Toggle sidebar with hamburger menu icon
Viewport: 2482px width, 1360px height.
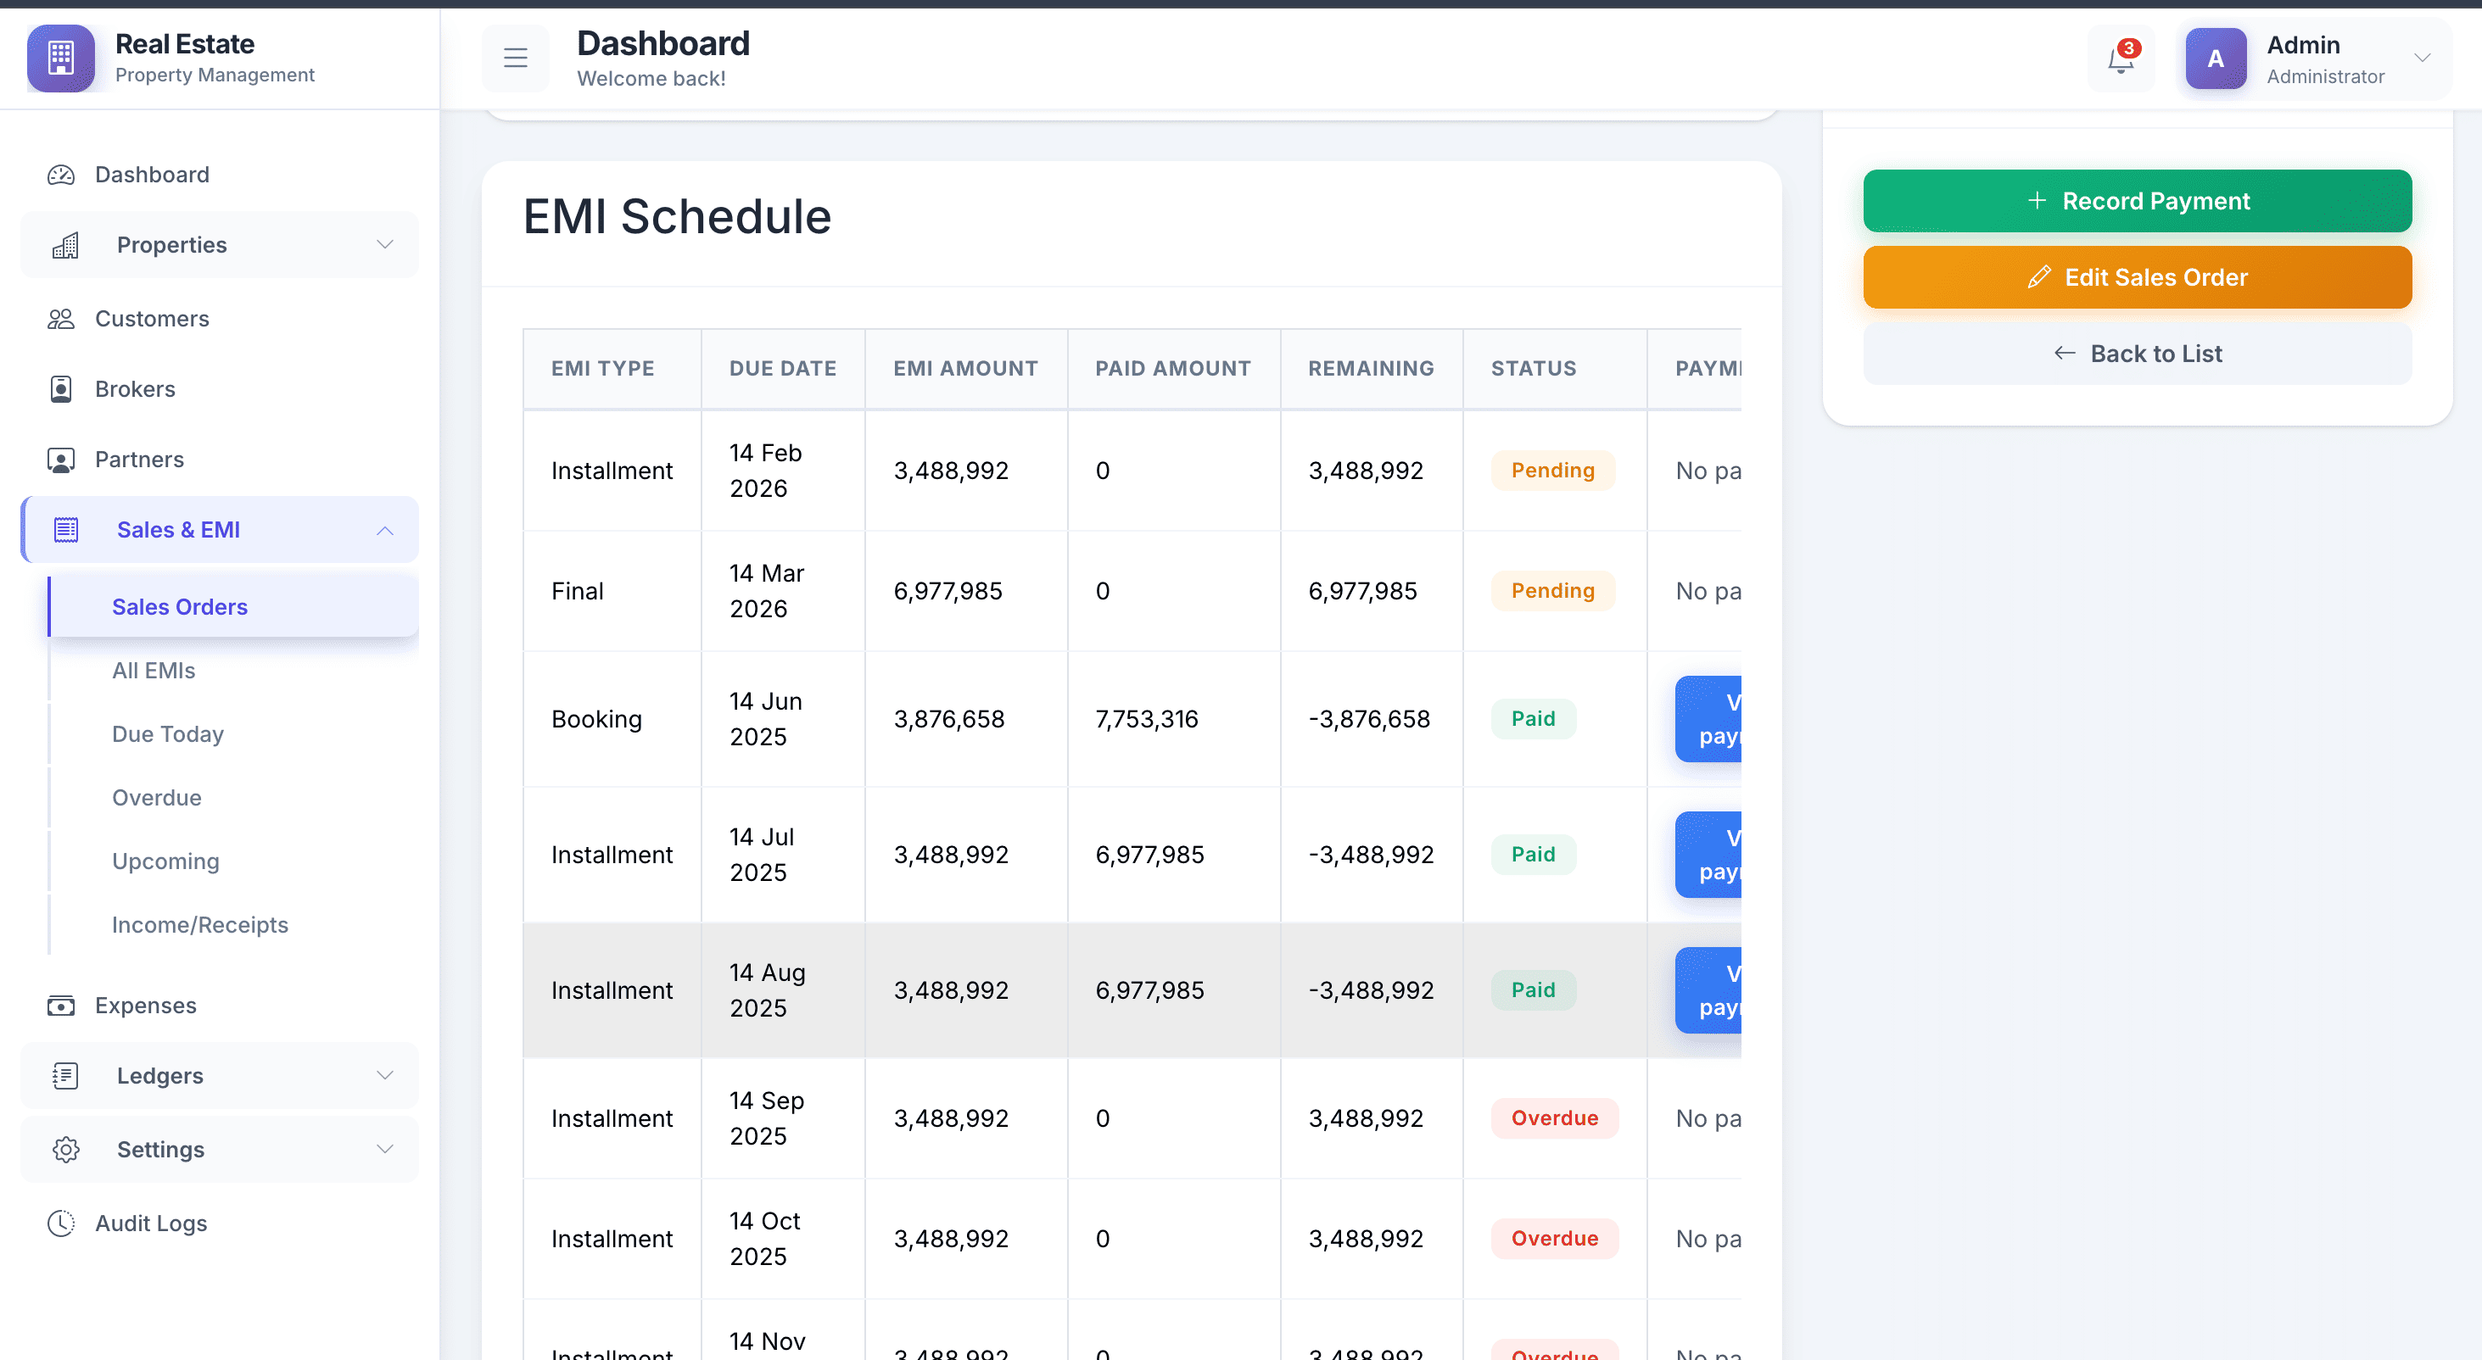coord(516,59)
